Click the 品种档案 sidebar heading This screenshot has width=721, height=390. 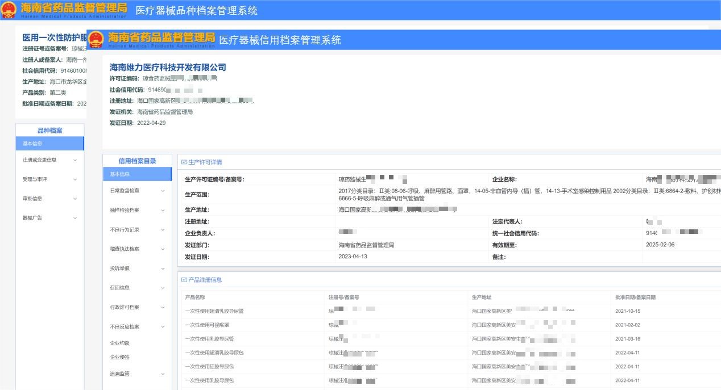click(x=50, y=130)
